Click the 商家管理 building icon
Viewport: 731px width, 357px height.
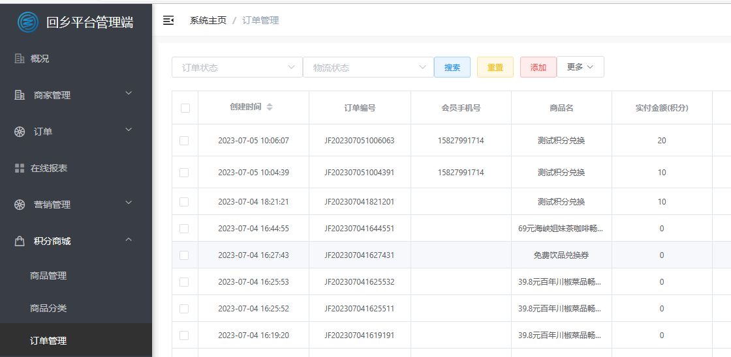[x=20, y=95]
